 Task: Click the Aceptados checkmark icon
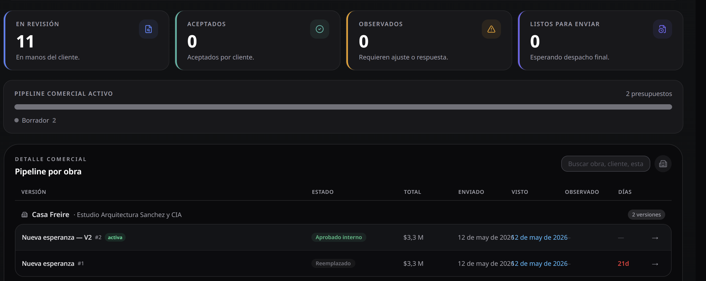coord(320,29)
